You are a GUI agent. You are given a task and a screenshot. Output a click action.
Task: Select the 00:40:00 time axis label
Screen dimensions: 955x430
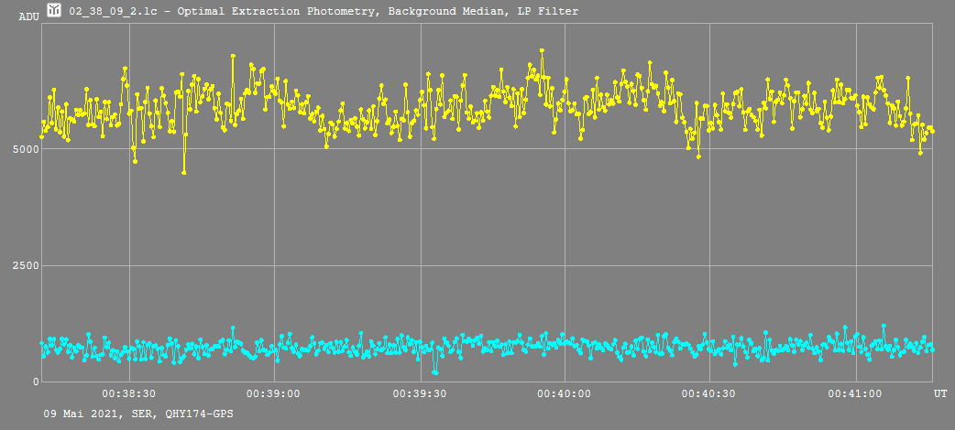pos(565,393)
